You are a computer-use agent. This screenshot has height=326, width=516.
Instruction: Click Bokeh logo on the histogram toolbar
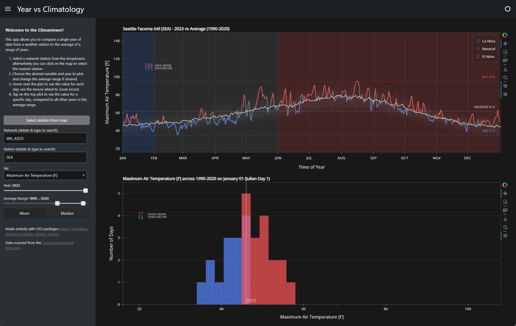coord(505,185)
